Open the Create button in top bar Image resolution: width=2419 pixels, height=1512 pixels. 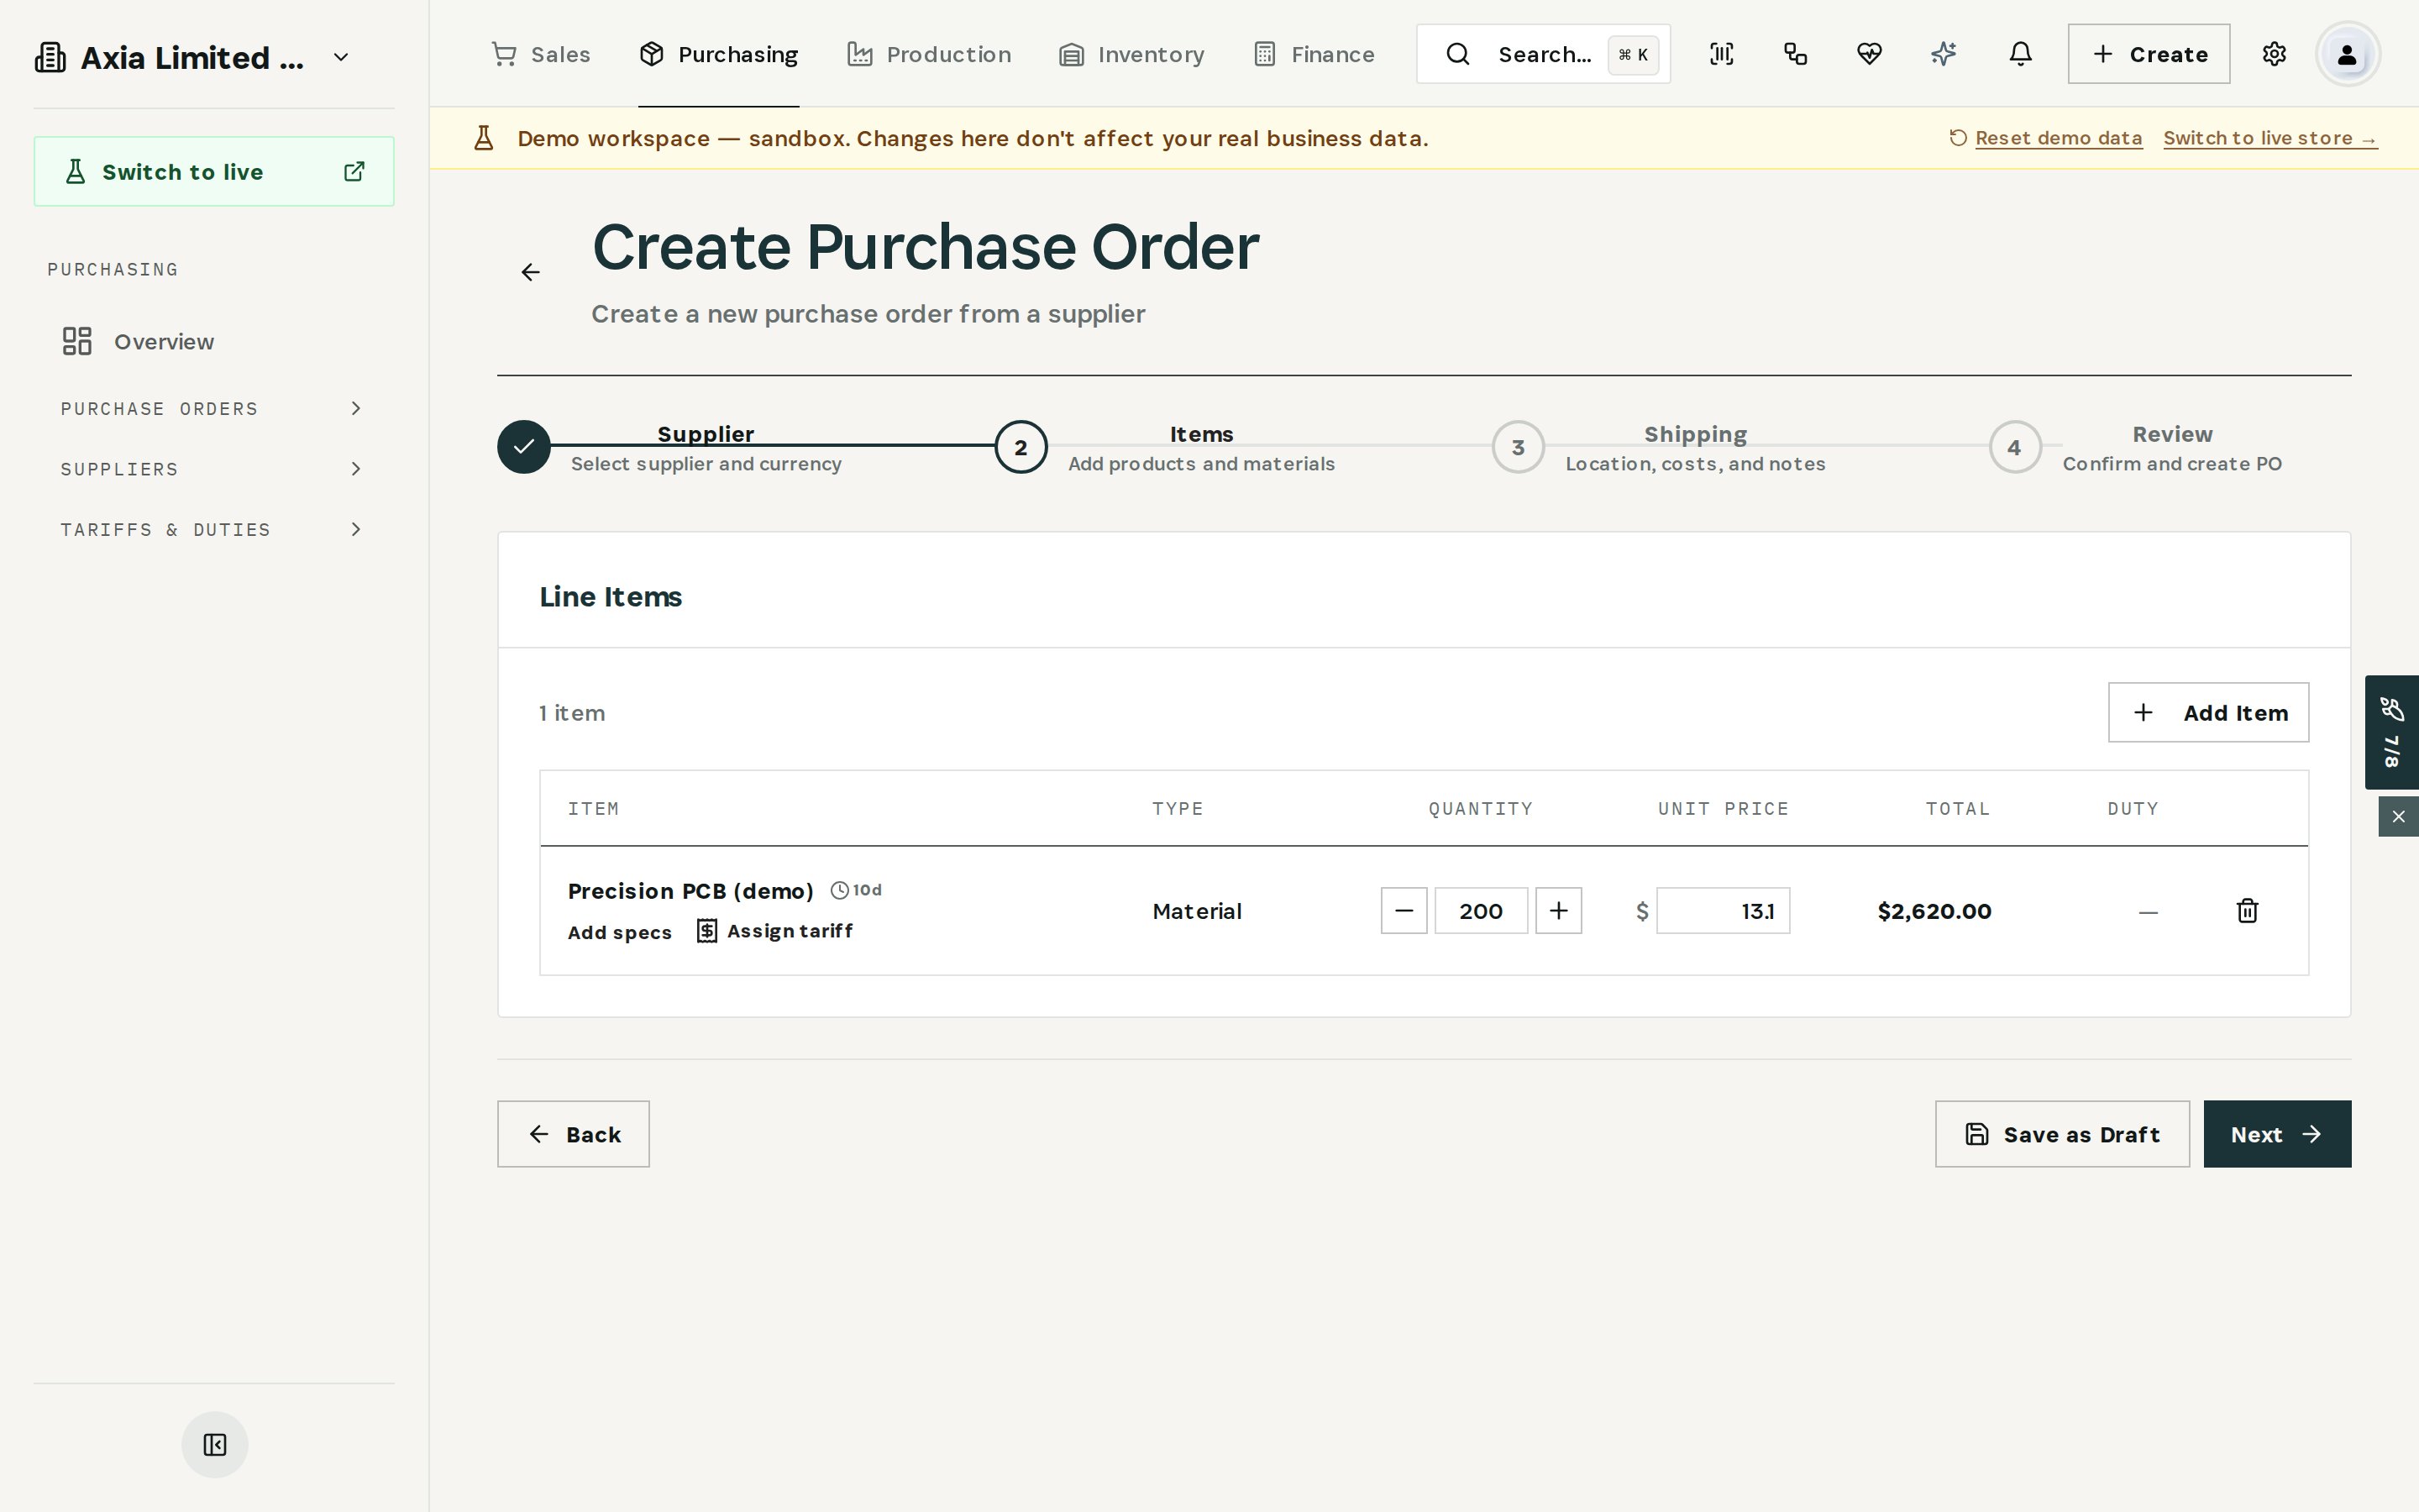tap(2148, 54)
